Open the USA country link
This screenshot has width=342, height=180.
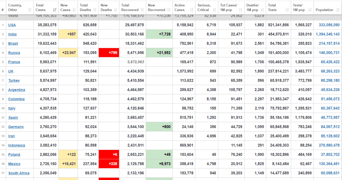coord(12,25)
